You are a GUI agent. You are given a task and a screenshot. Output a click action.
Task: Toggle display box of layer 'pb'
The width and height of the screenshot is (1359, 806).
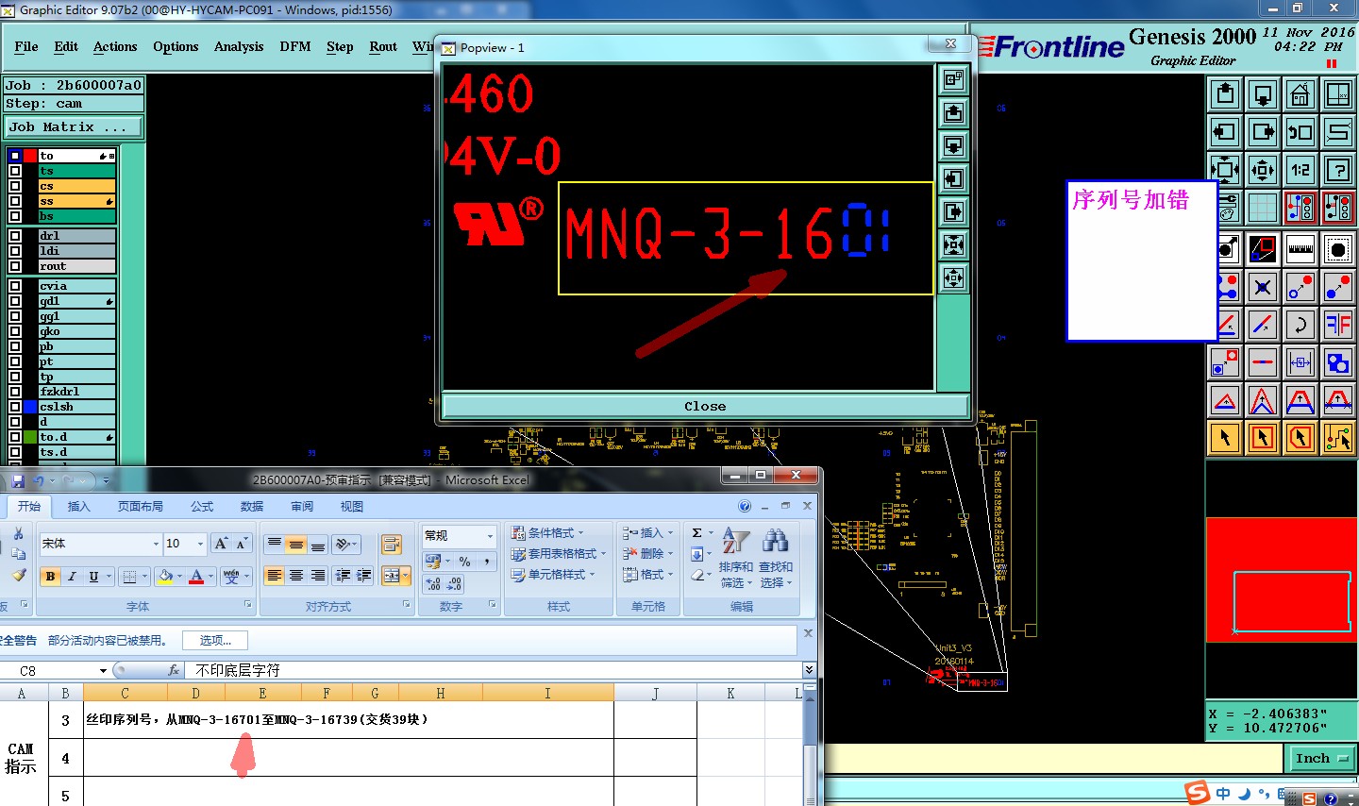[14, 346]
